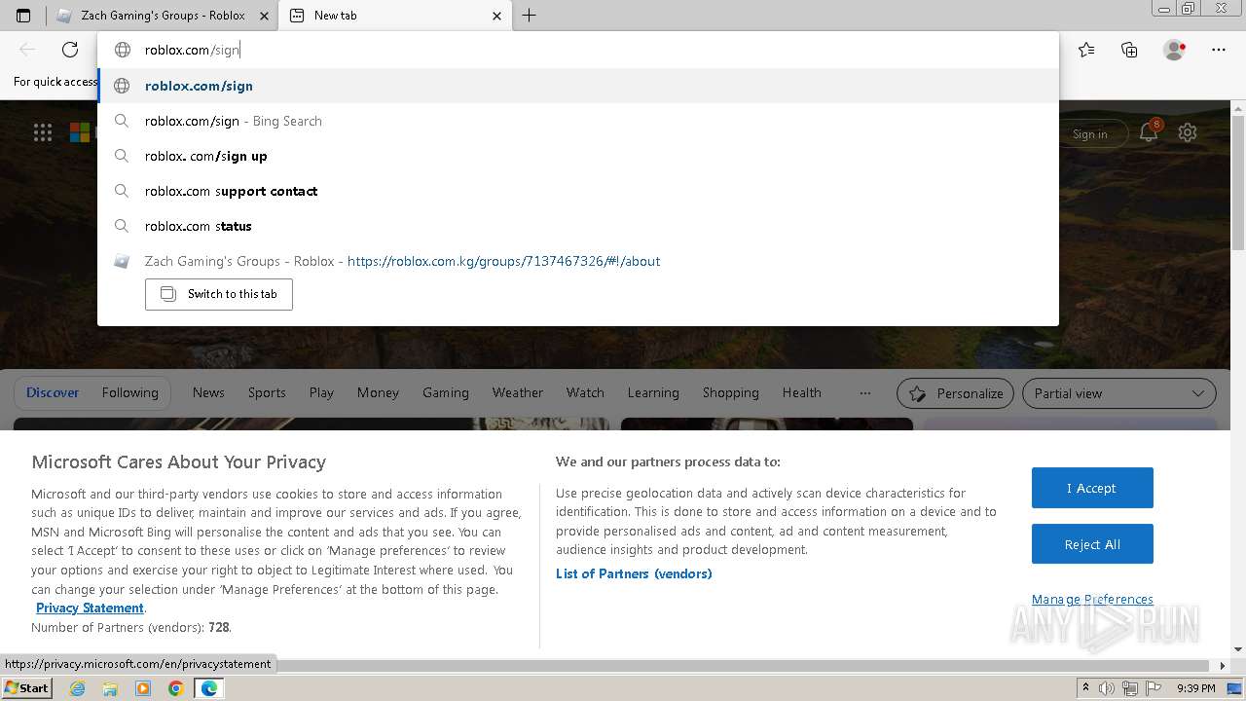Open the notifications bell icon
The image size is (1246, 701).
tap(1149, 133)
